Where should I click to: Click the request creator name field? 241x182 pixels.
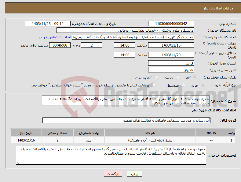point(133,37)
